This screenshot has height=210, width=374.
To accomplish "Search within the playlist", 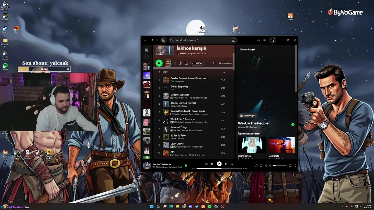I will click(x=214, y=63).
